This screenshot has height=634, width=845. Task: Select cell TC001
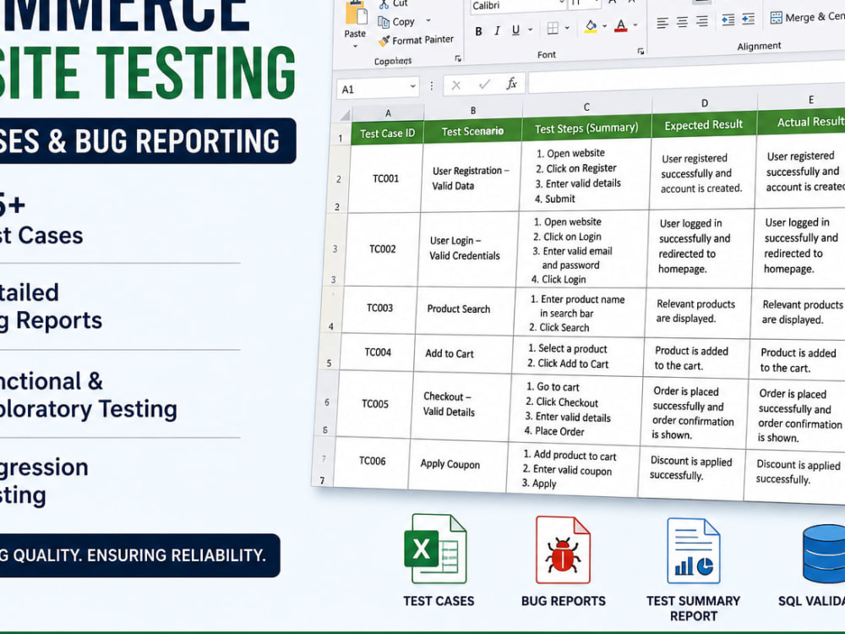pos(386,178)
